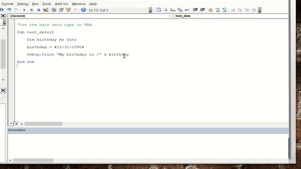Click Immediate window scroll left arrow
Viewport: 301px width, 169px height.
[x=10, y=161]
